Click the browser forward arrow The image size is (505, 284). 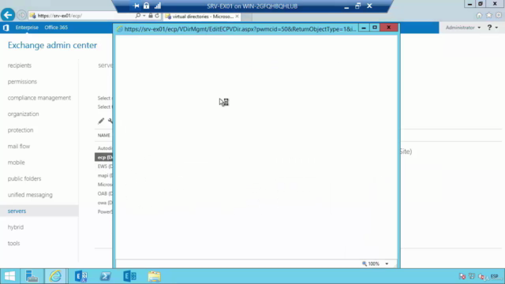pyautogui.click(x=21, y=15)
